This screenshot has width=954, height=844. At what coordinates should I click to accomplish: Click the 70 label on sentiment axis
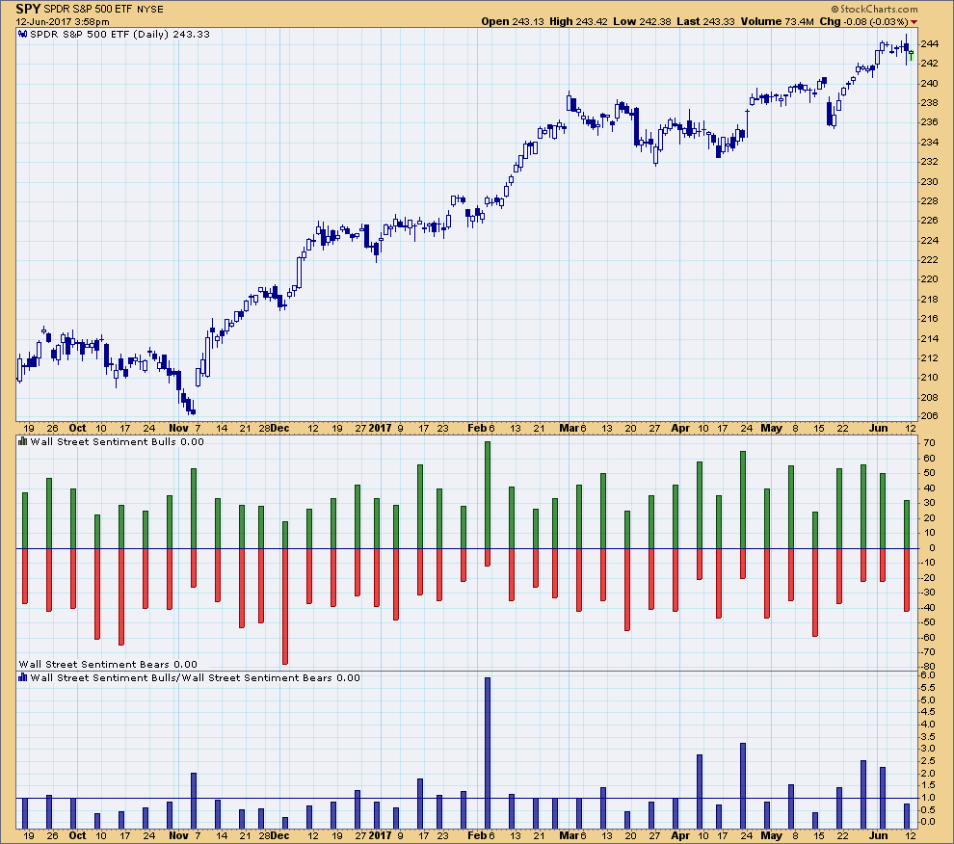tap(929, 443)
